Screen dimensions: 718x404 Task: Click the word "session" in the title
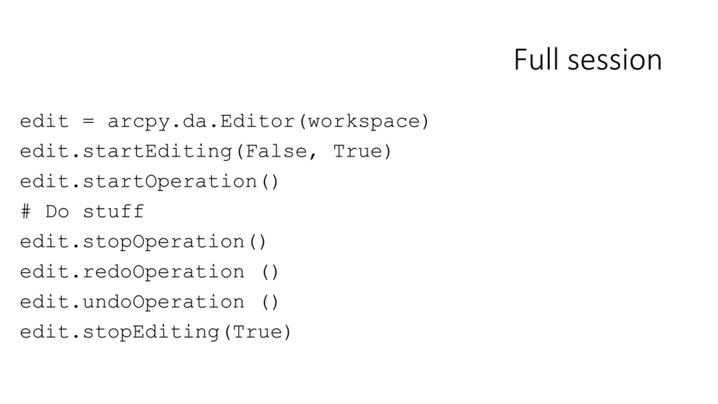pyautogui.click(x=615, y=61)
